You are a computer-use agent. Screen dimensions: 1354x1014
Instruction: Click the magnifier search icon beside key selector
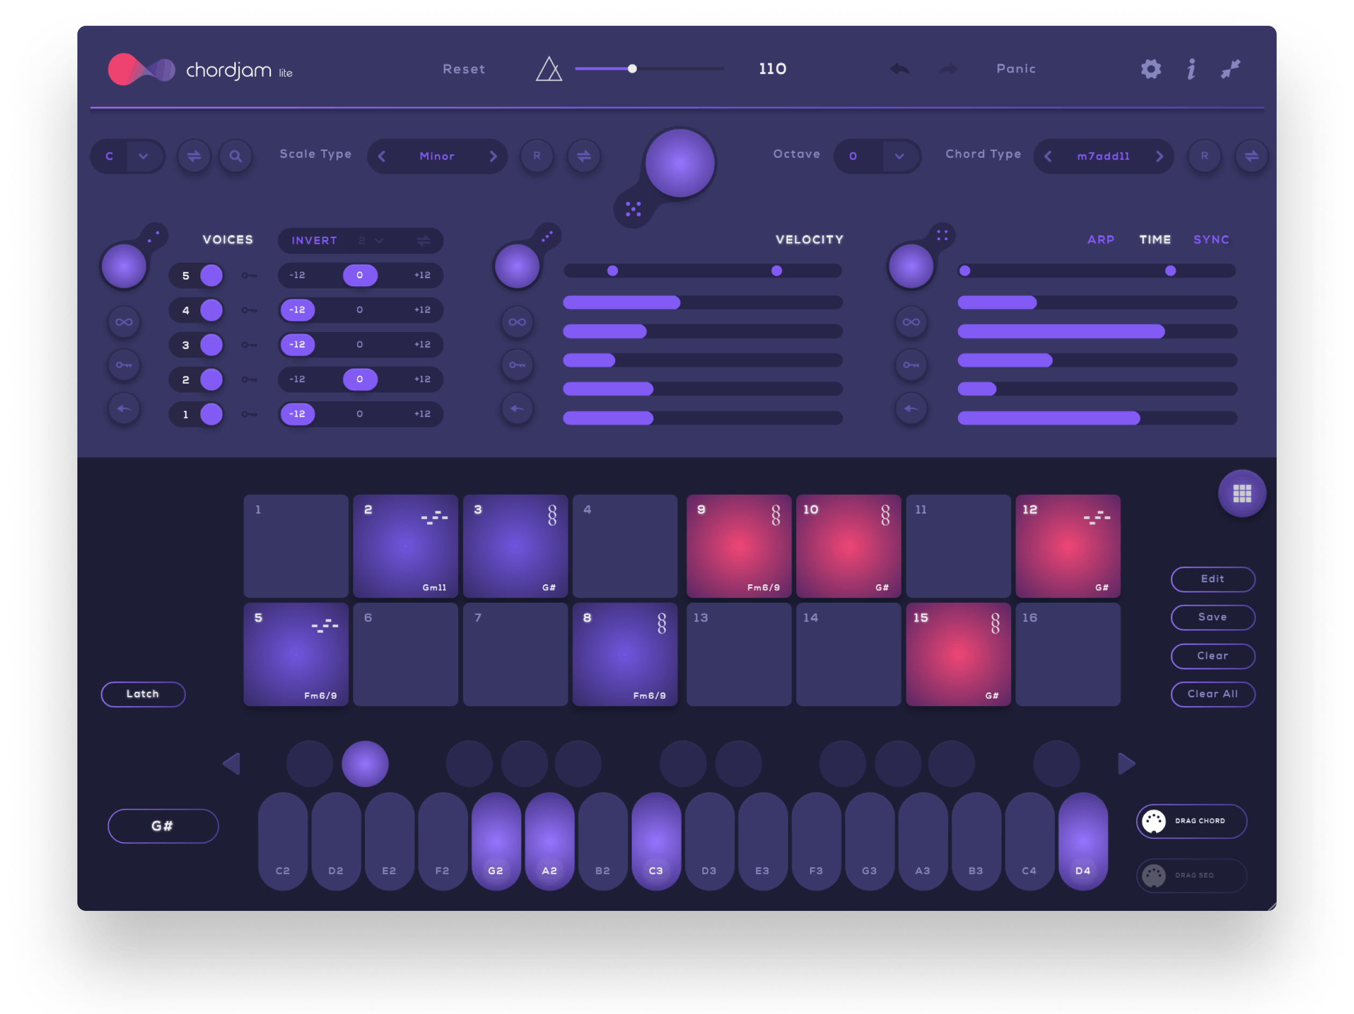click(236, 156)
